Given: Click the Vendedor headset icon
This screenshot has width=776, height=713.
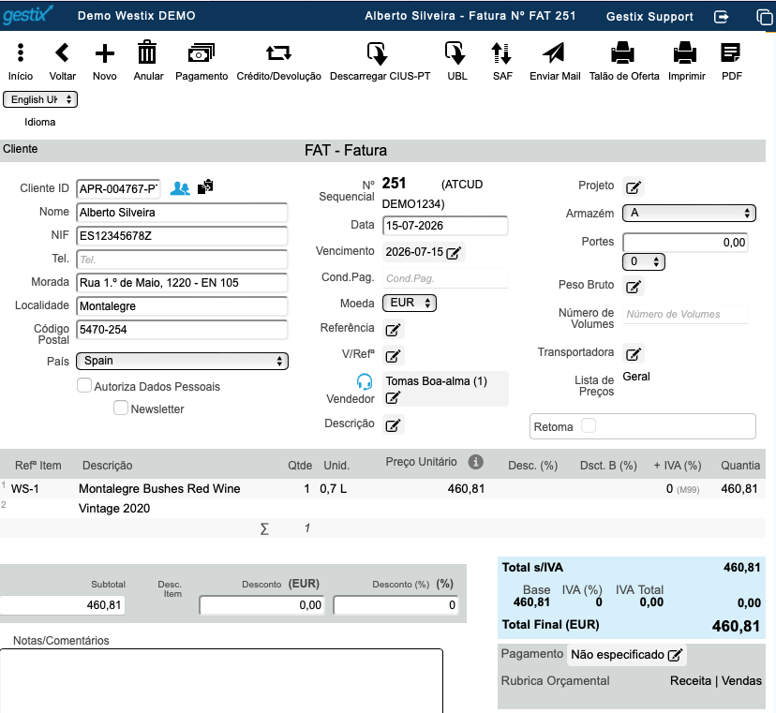Looking at the screenshot, I should point(365,382).
